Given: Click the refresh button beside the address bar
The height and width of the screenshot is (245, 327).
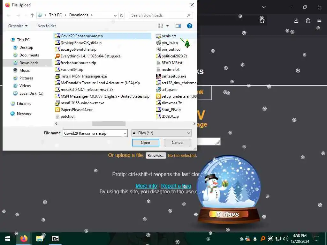Looking at the screenshot, I should 122,15.
